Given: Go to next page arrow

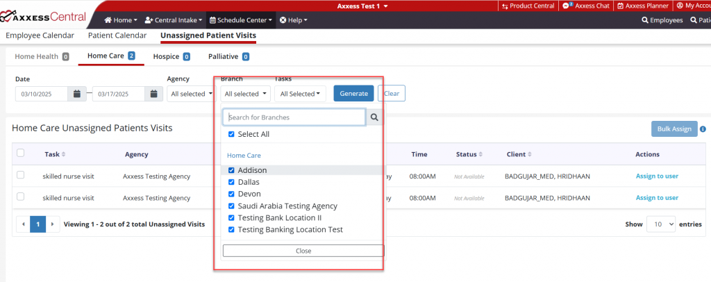Looking at the screenshot, I should (x=53, y=224).
